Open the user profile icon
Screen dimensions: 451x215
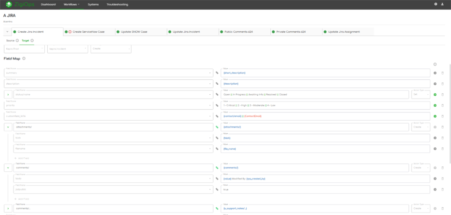tap(442, 4)
